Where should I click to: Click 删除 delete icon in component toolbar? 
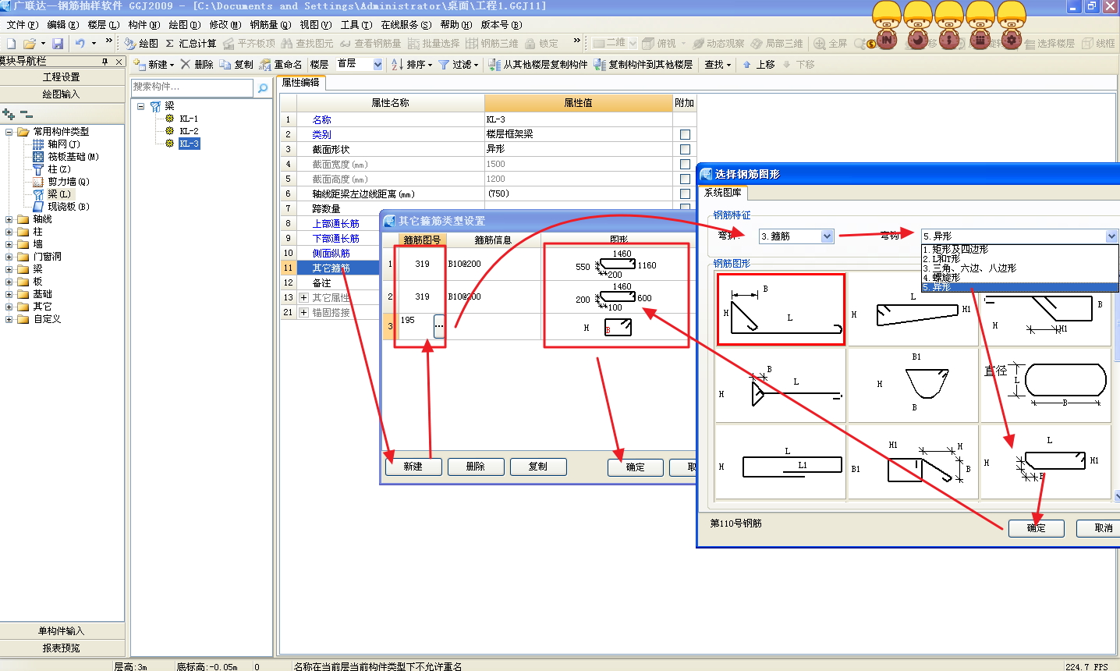click(x=197, y=65)
